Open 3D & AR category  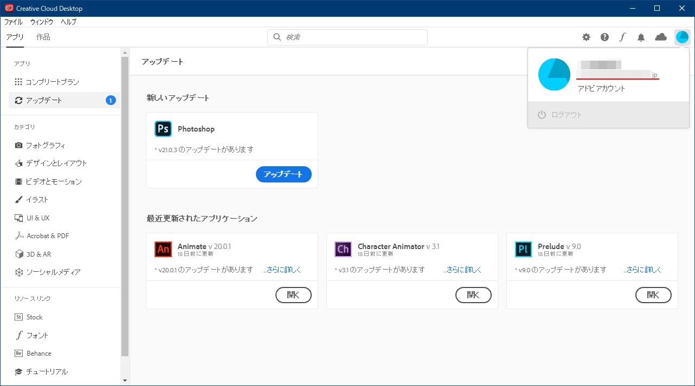(33, 254)
